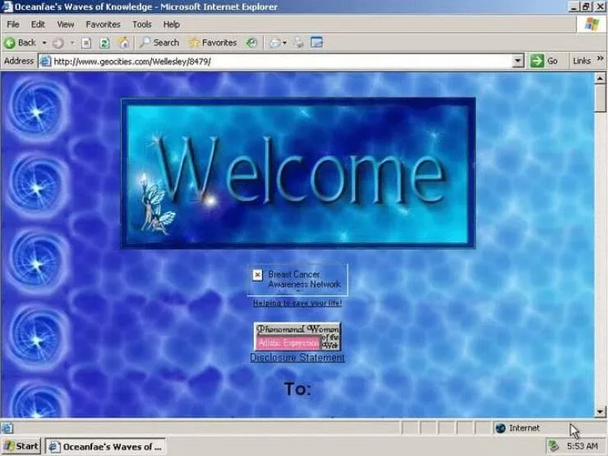Click the Print icon in toolbar

[299, 43]
